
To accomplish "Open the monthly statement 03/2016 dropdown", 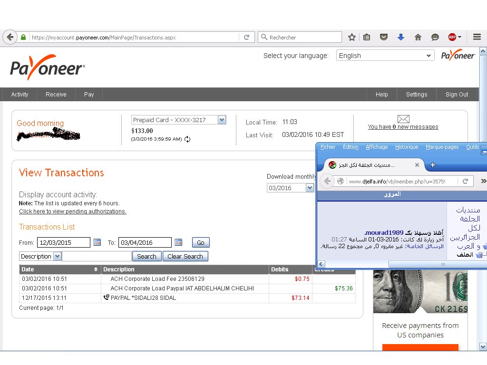I will [x=291, y=188].
